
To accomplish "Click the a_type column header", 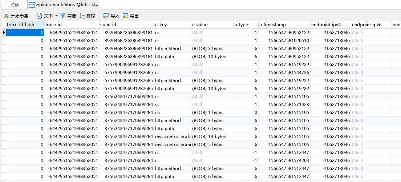I will click(246, 25).
